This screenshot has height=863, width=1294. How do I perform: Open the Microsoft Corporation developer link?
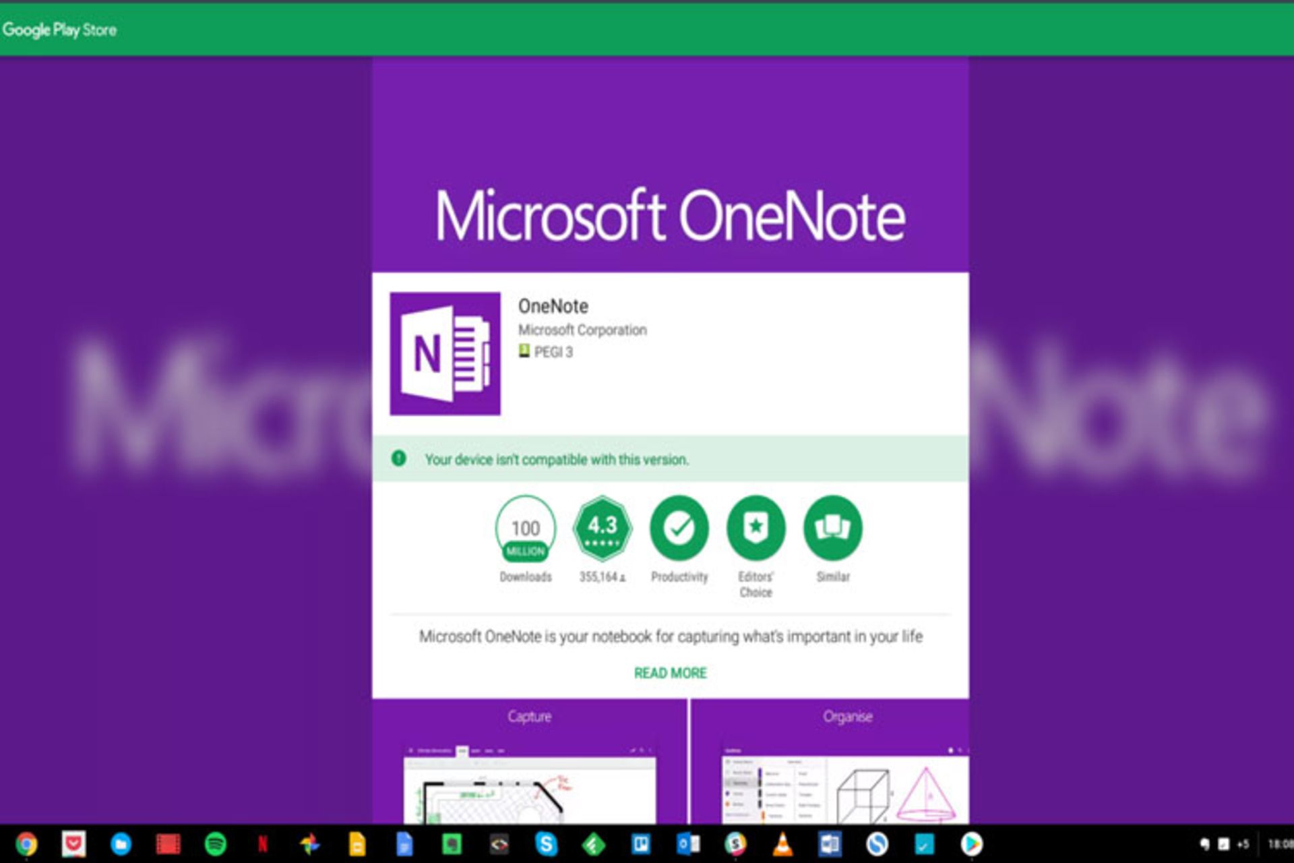coord(582,330)
